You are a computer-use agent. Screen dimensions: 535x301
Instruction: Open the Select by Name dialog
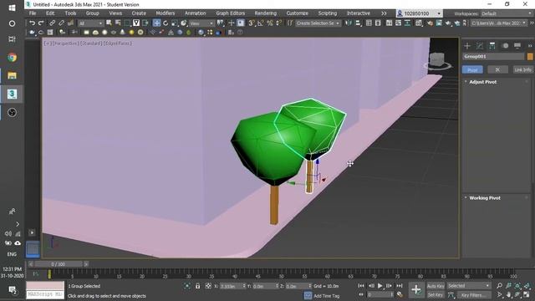(118, 23)
